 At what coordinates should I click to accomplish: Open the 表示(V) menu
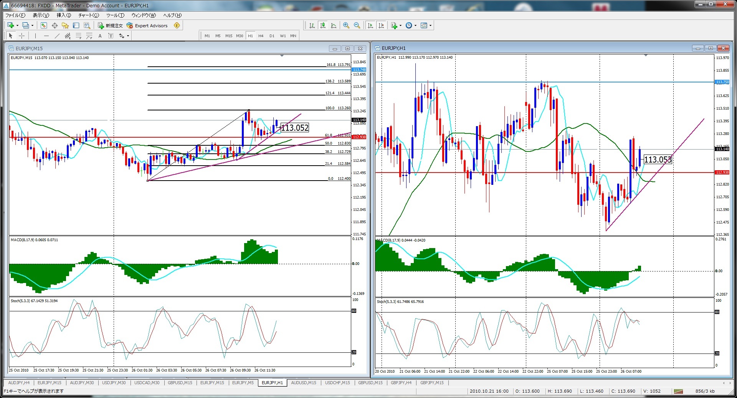41,15
